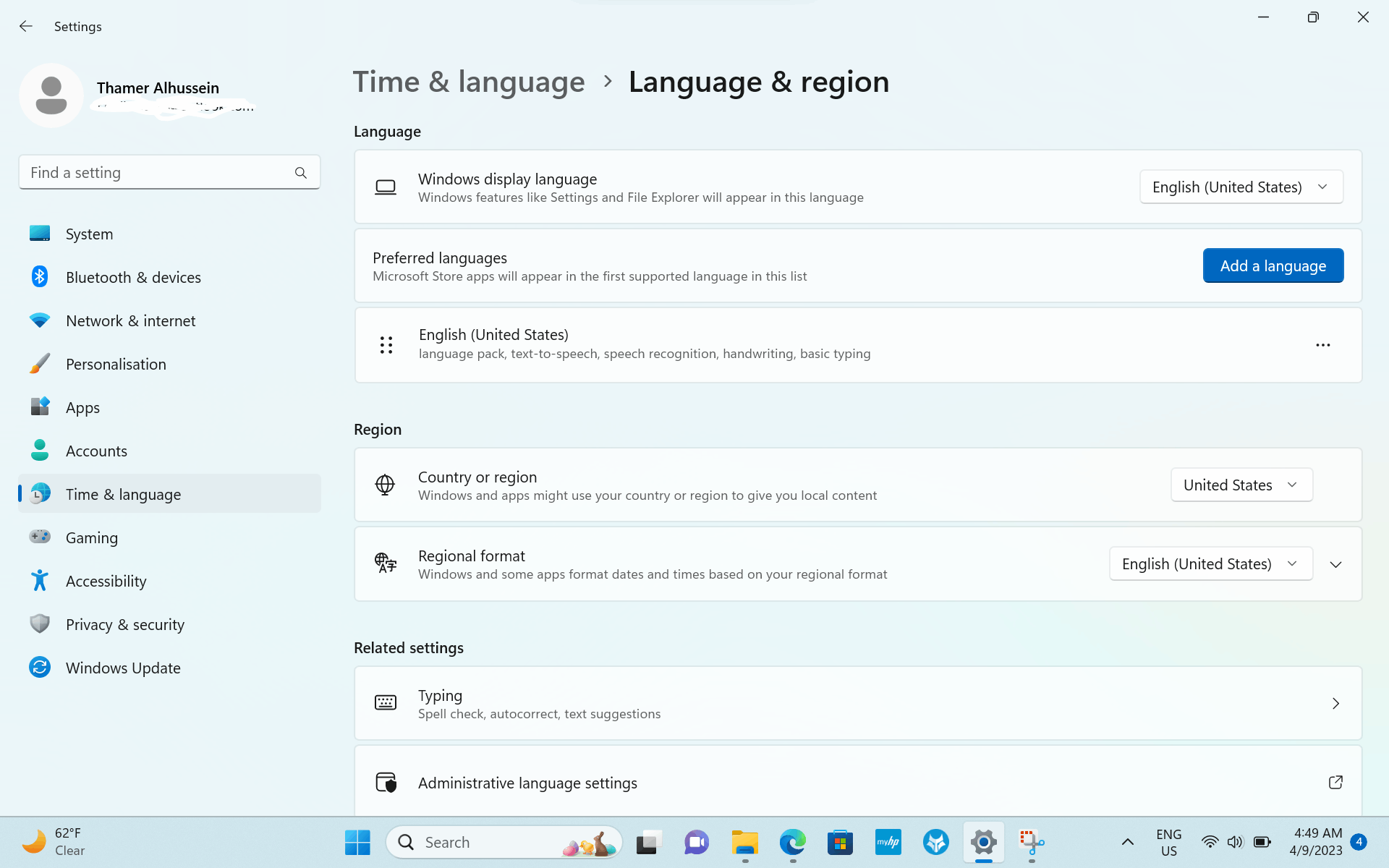Navigate to Time & language breadcrumb
Image resolution: width=1389 pixels, height=868 pixels.
(x=469, y=82)
